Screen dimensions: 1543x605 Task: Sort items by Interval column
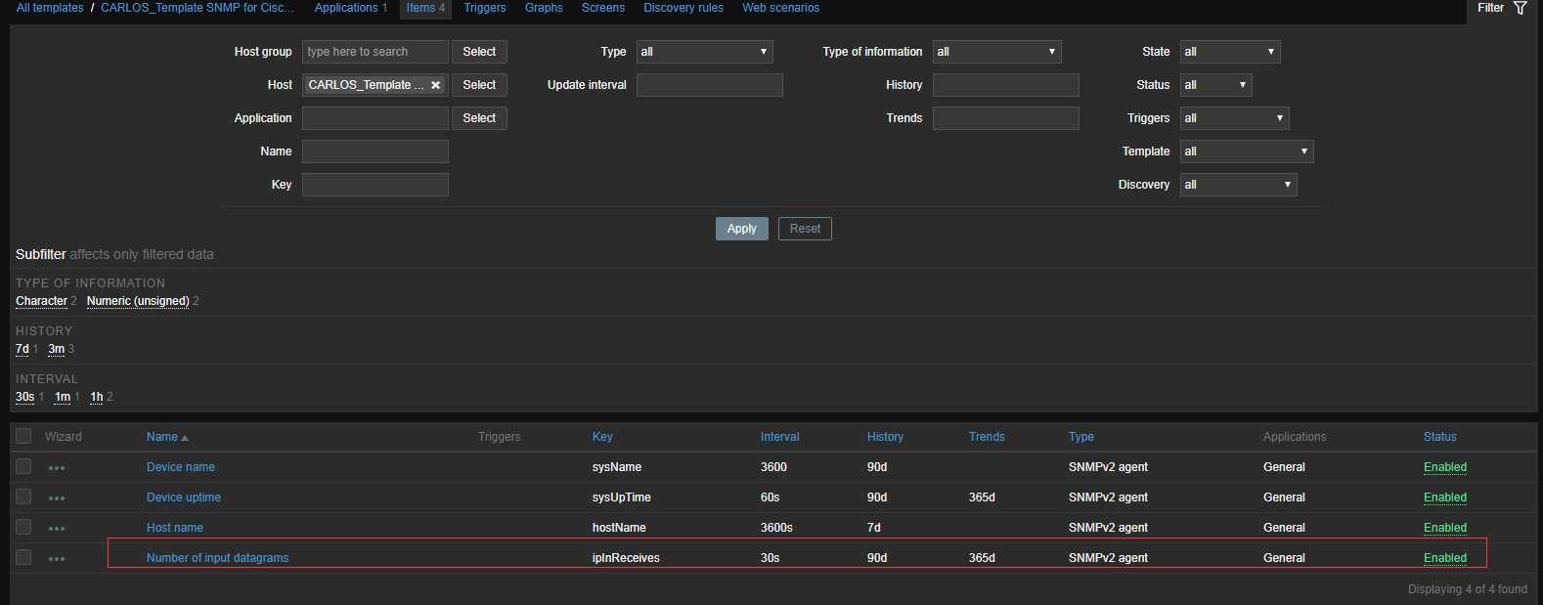coord(780,437)
